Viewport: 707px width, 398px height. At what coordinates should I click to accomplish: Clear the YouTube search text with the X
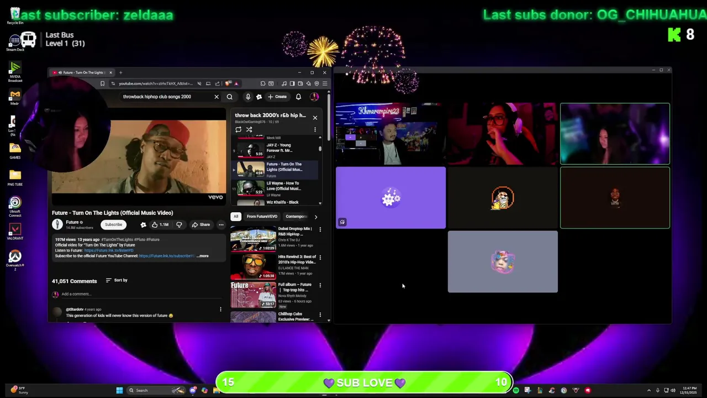[217, 97]
